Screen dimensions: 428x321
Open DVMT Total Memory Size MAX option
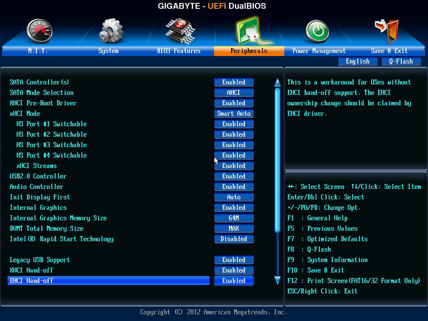coord(234,229)
